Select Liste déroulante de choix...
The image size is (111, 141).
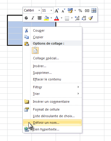(52, 116)
